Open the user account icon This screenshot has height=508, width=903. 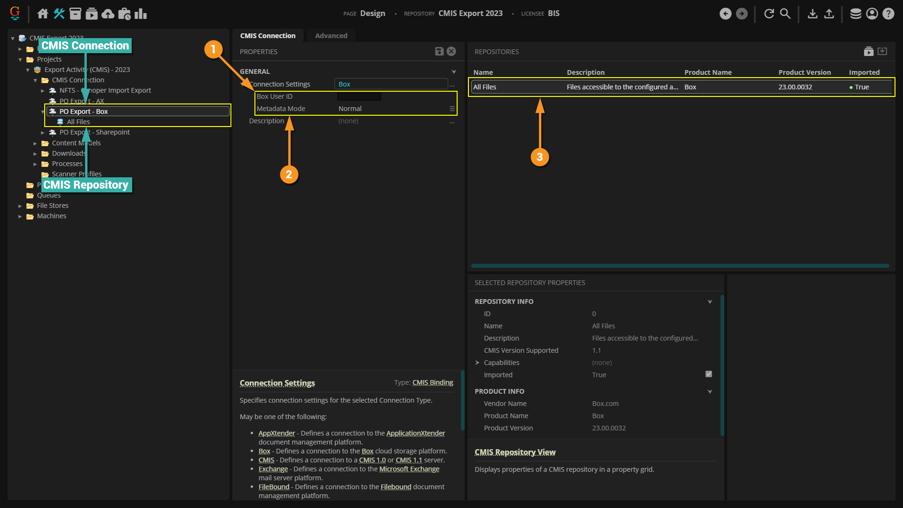pos(872,14)
